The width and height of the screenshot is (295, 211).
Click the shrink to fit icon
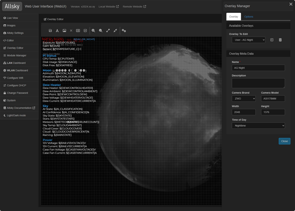115,31
